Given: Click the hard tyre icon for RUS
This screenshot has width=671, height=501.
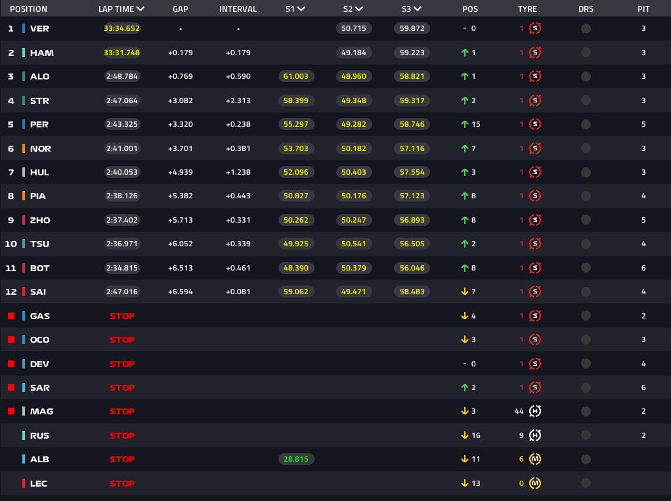Looking at the screenshot, I should [x=535, y=435].
